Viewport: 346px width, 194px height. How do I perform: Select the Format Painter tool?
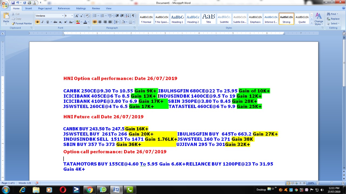pos(22,23)
